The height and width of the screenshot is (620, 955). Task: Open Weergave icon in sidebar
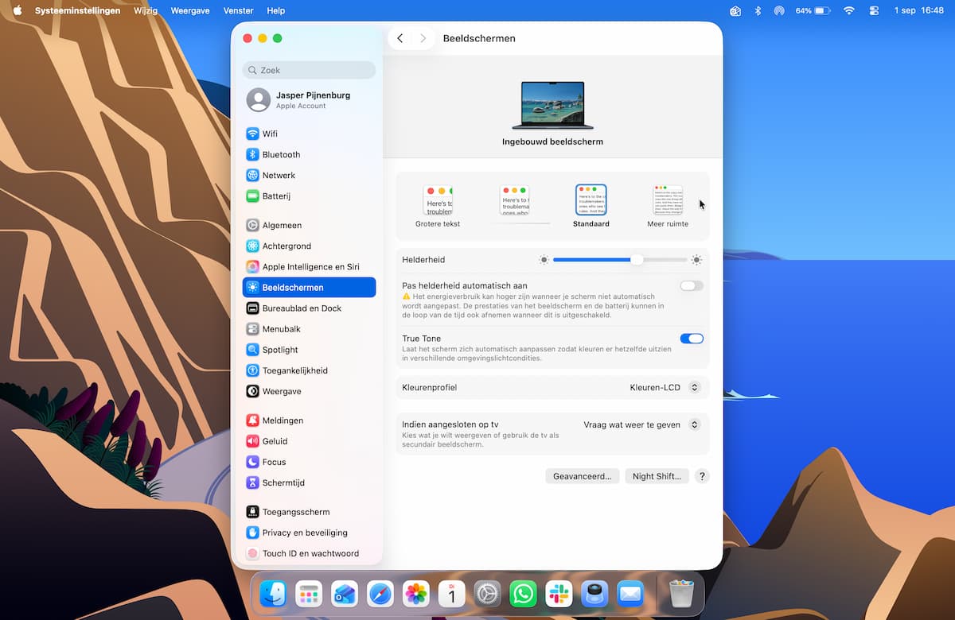(252, 391)
